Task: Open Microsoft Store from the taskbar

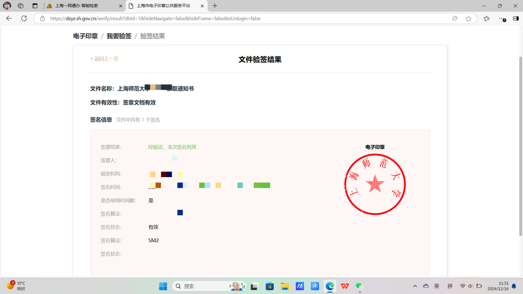Action: [270, 286]
